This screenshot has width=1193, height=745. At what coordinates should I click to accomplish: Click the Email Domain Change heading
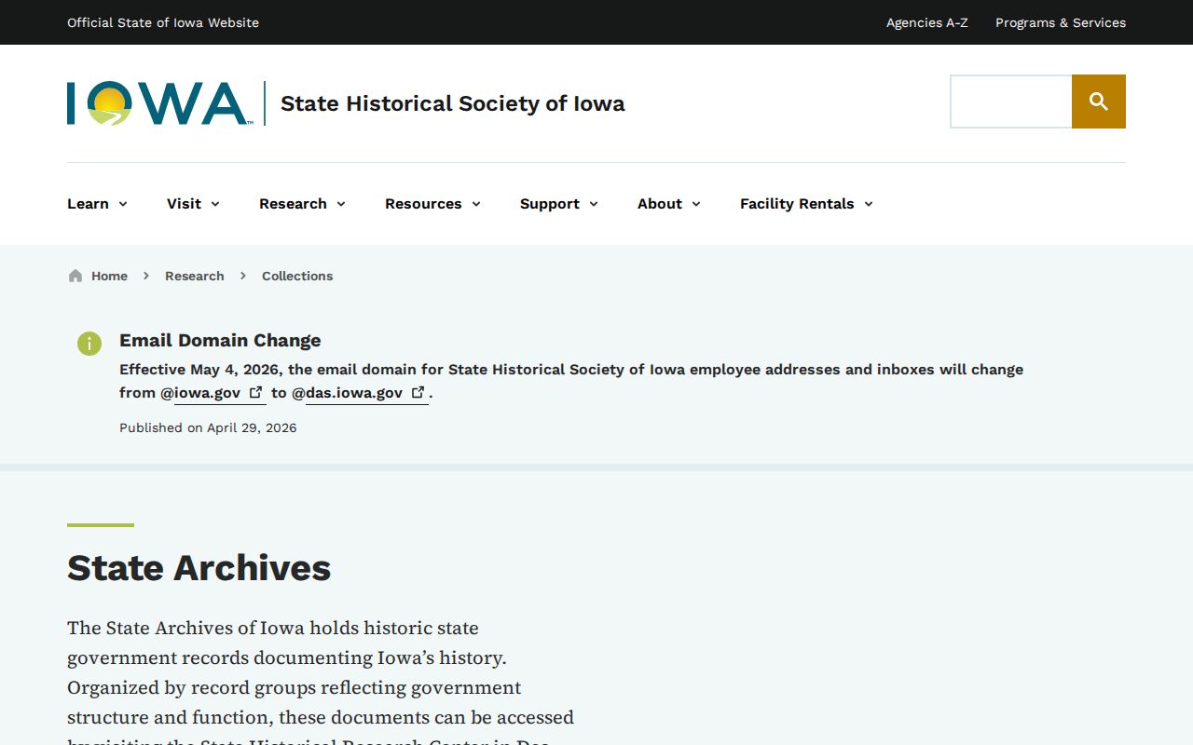(x=220, y=340)
